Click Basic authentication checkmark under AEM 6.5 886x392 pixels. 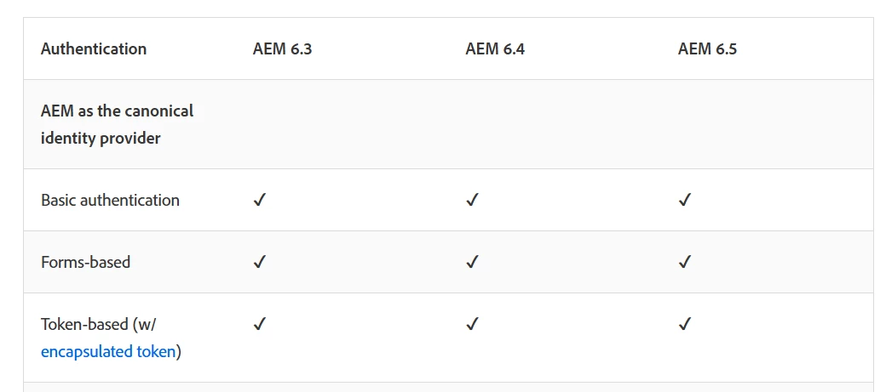click(x=684, y=200)
